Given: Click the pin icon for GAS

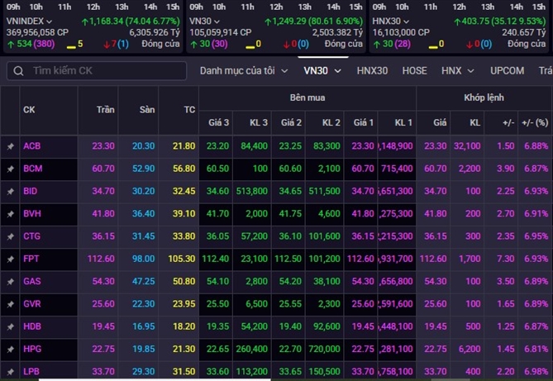Looking at the screenshot, I should [10, 282].
